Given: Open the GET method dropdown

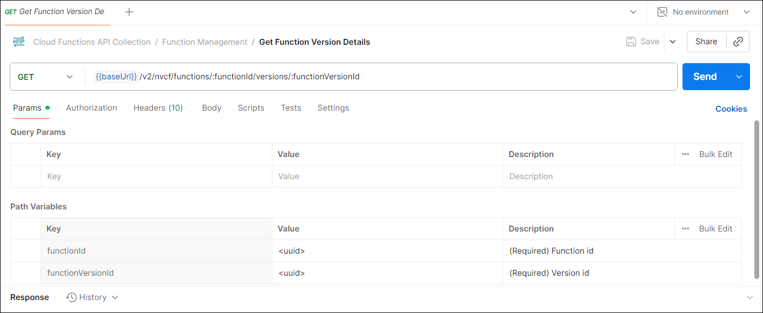Looking at the screenshot, I should coord(45,77).
